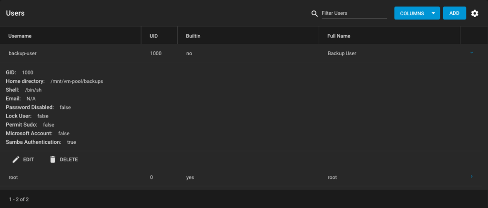This screenshot has width=488, height=208.
Task: Open the COLUMNS dropdown arrow
Action: (x=433, y=13)
